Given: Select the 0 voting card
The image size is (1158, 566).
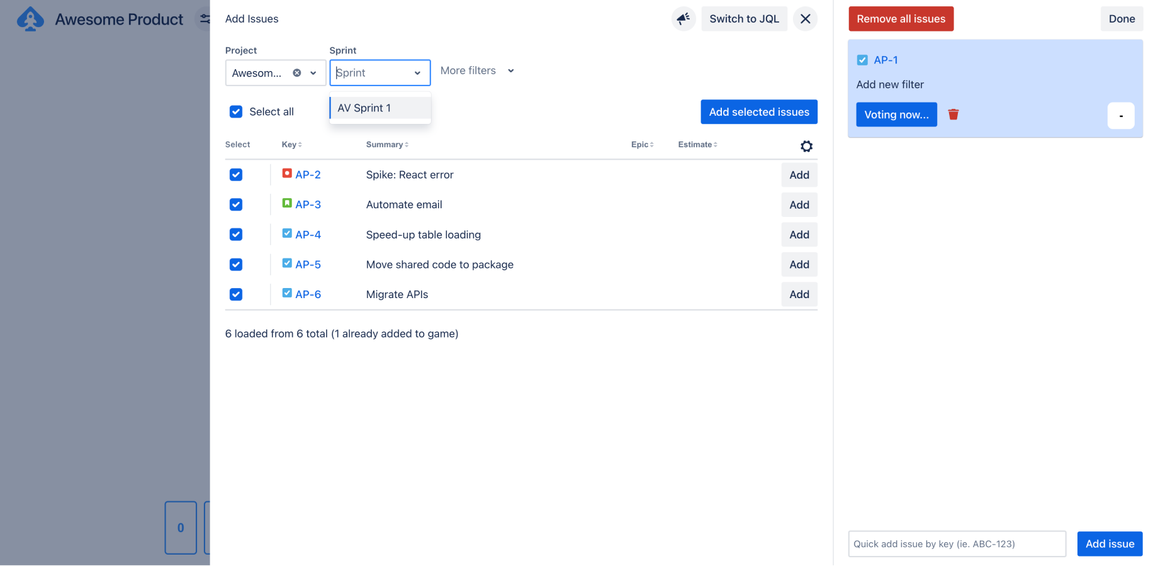Looking at the screenshot, I should tap(181, 528).
